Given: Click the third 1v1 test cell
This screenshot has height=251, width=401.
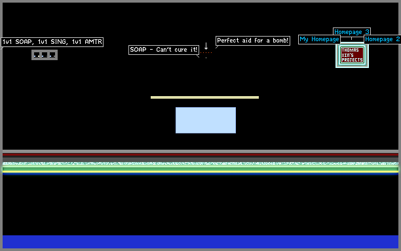Looking at the screenshot, I should [52, 55].
